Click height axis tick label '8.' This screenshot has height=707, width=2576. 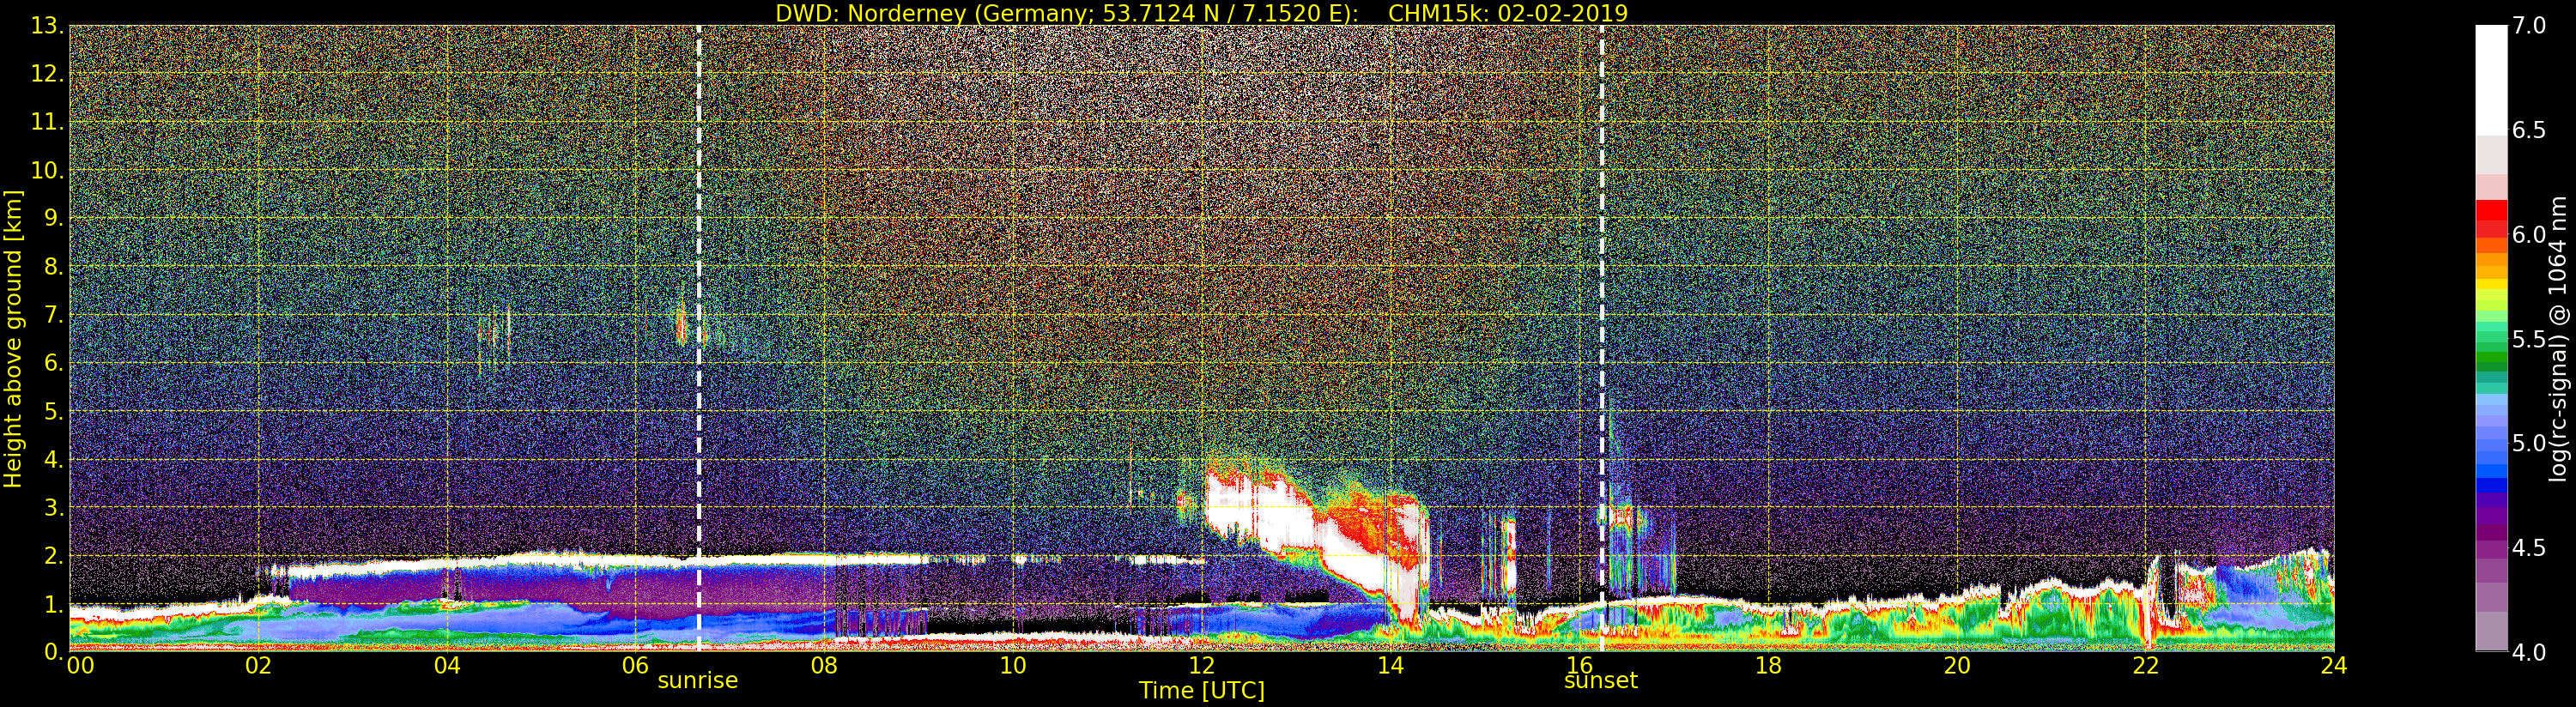click(54, 267)
